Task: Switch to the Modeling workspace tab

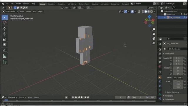Action: coord(52,4)
